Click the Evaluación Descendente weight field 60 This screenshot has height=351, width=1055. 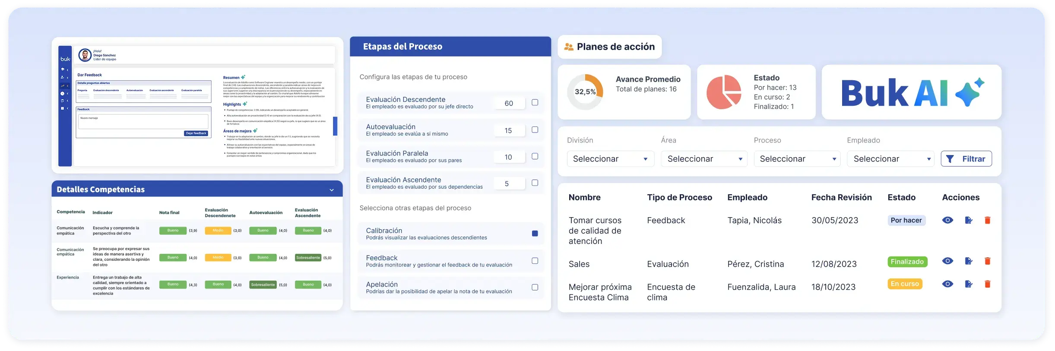[509, 103]
